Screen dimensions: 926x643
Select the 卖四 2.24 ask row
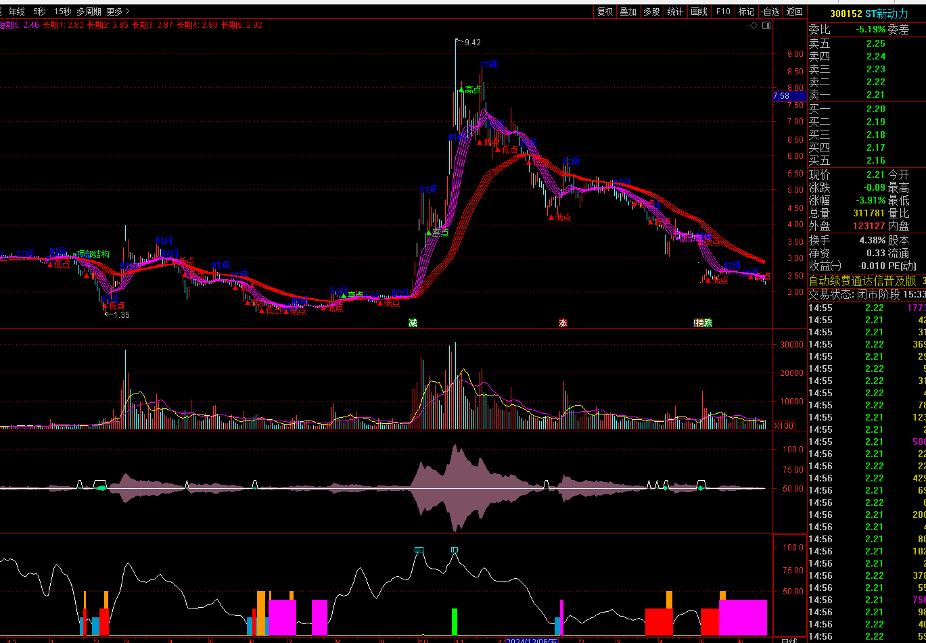click(867, 56)
